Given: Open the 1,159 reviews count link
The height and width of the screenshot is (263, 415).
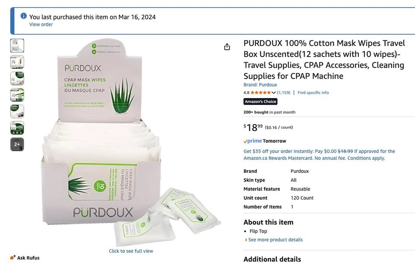Looking at the screenshot, I should (284, 92).
